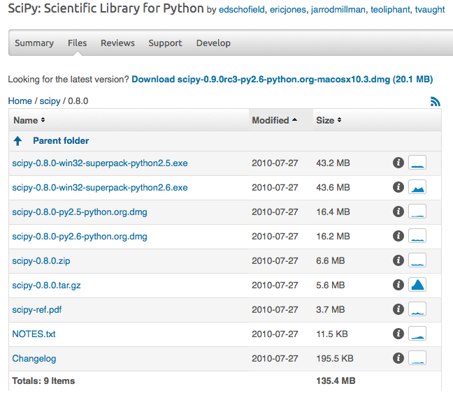Open jarrodmillman's profile link
The height and width of the screenshot is (400, 453).
(x=338, y=10)
